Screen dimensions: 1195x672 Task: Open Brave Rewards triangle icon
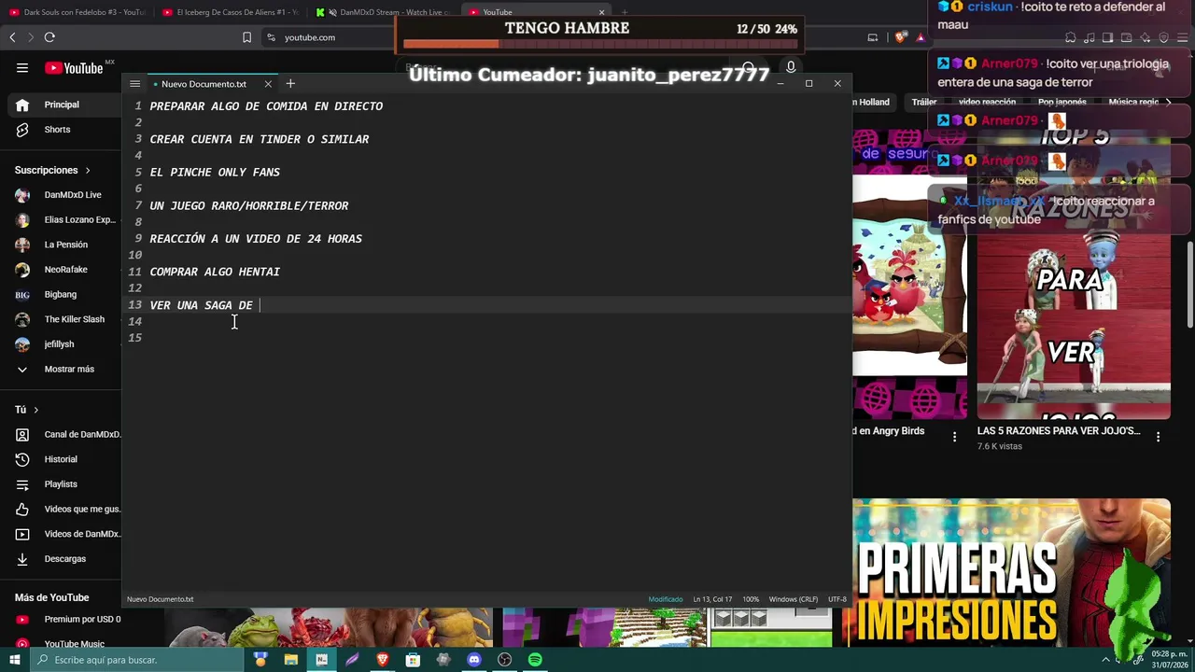tap(921, 37)
